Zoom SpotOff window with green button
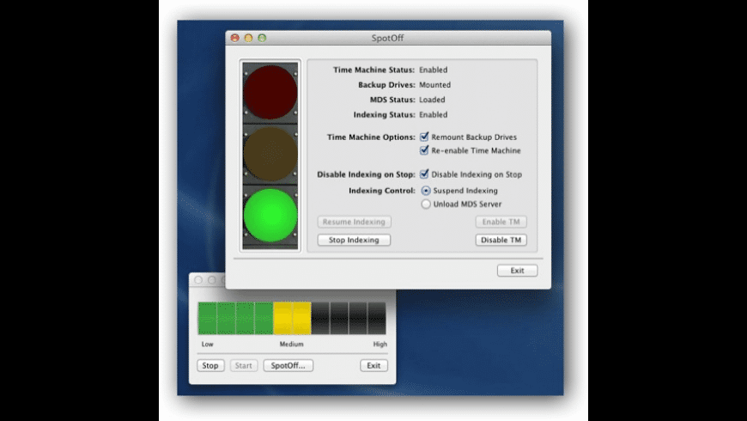The width and height of the screenshot is (747, 421). tap(262, 38)
